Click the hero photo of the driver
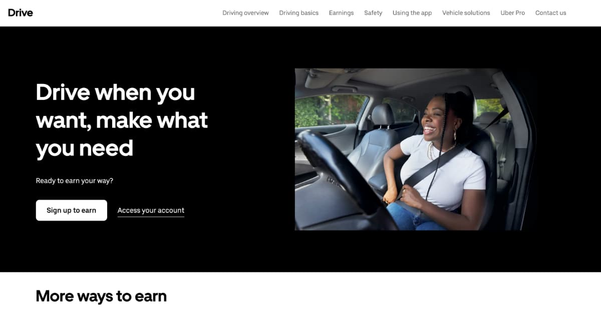 coord(417,149)
